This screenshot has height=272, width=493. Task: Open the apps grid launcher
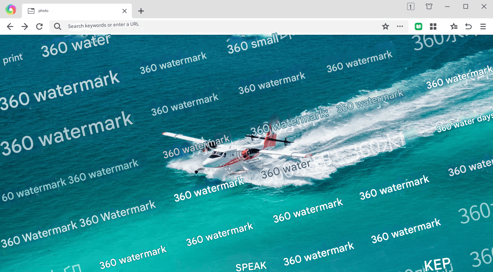pyautogui.click(x=433, y=26)
